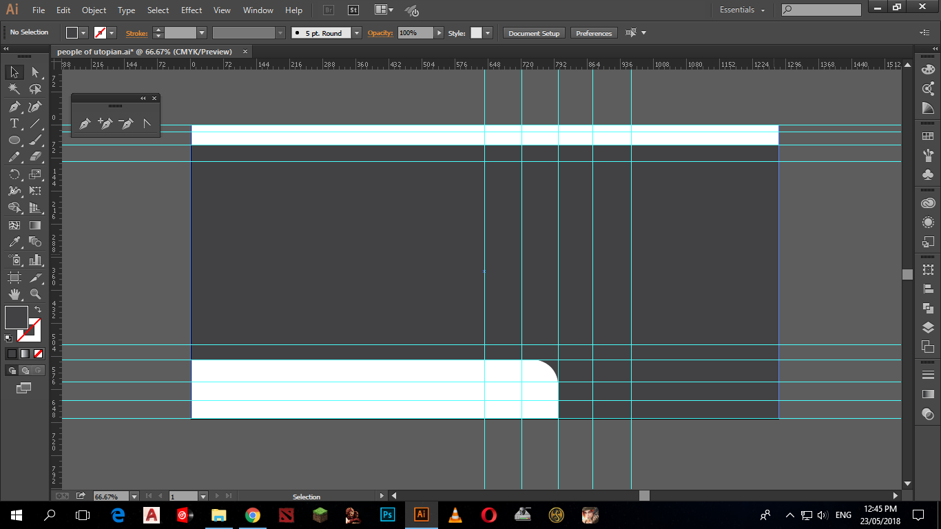The image size is (941, 529).
Task: Activate the Zoom magnifier tool
Action: coord(35,294)
